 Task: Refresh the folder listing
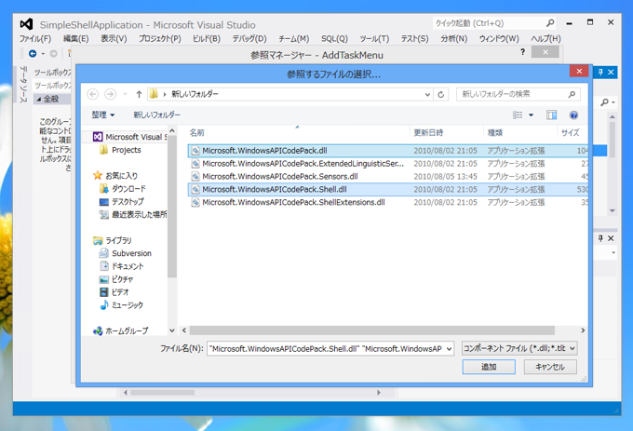tap(441, 94)
